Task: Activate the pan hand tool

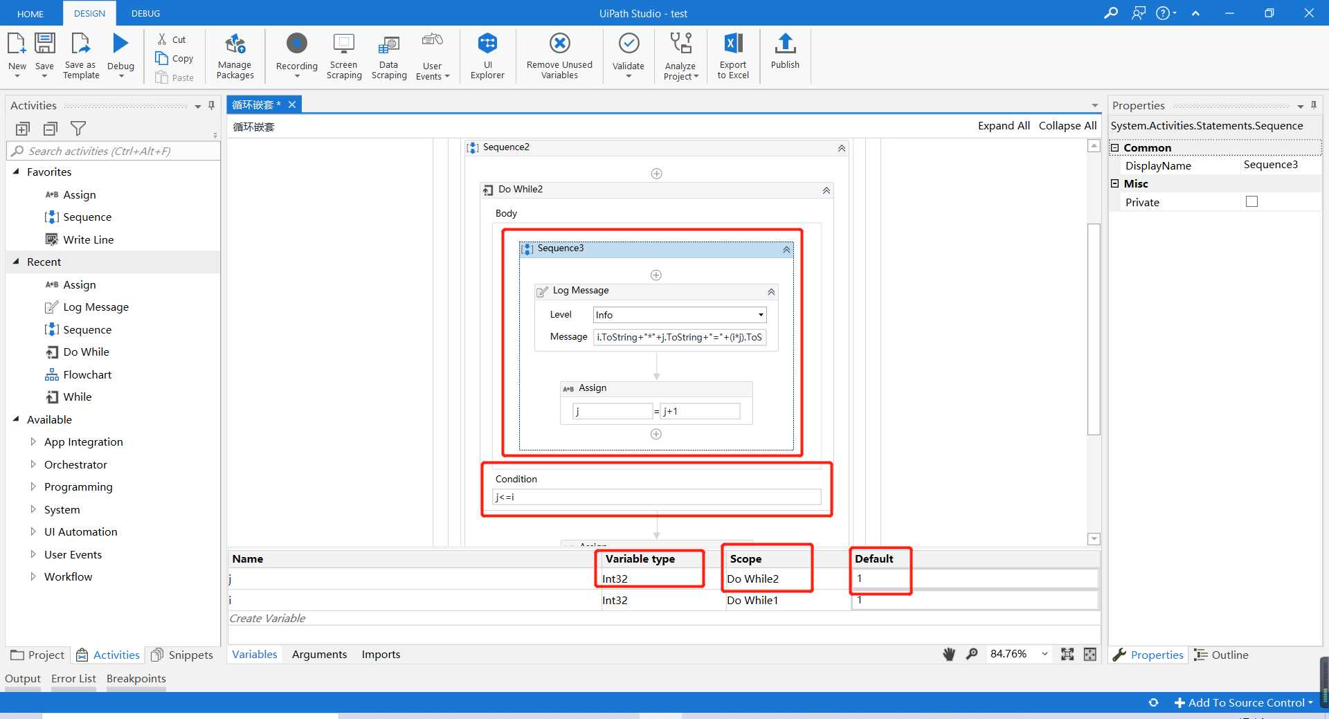Action: (949, 654)
